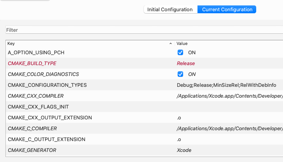Toggle the CMAKE_COLOR_DIAGNOSTICS checkbox

coord(180,74)
